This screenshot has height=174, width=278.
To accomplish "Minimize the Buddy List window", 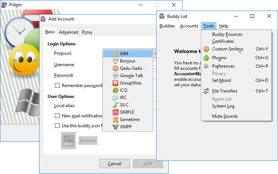I will coord(236,16).
